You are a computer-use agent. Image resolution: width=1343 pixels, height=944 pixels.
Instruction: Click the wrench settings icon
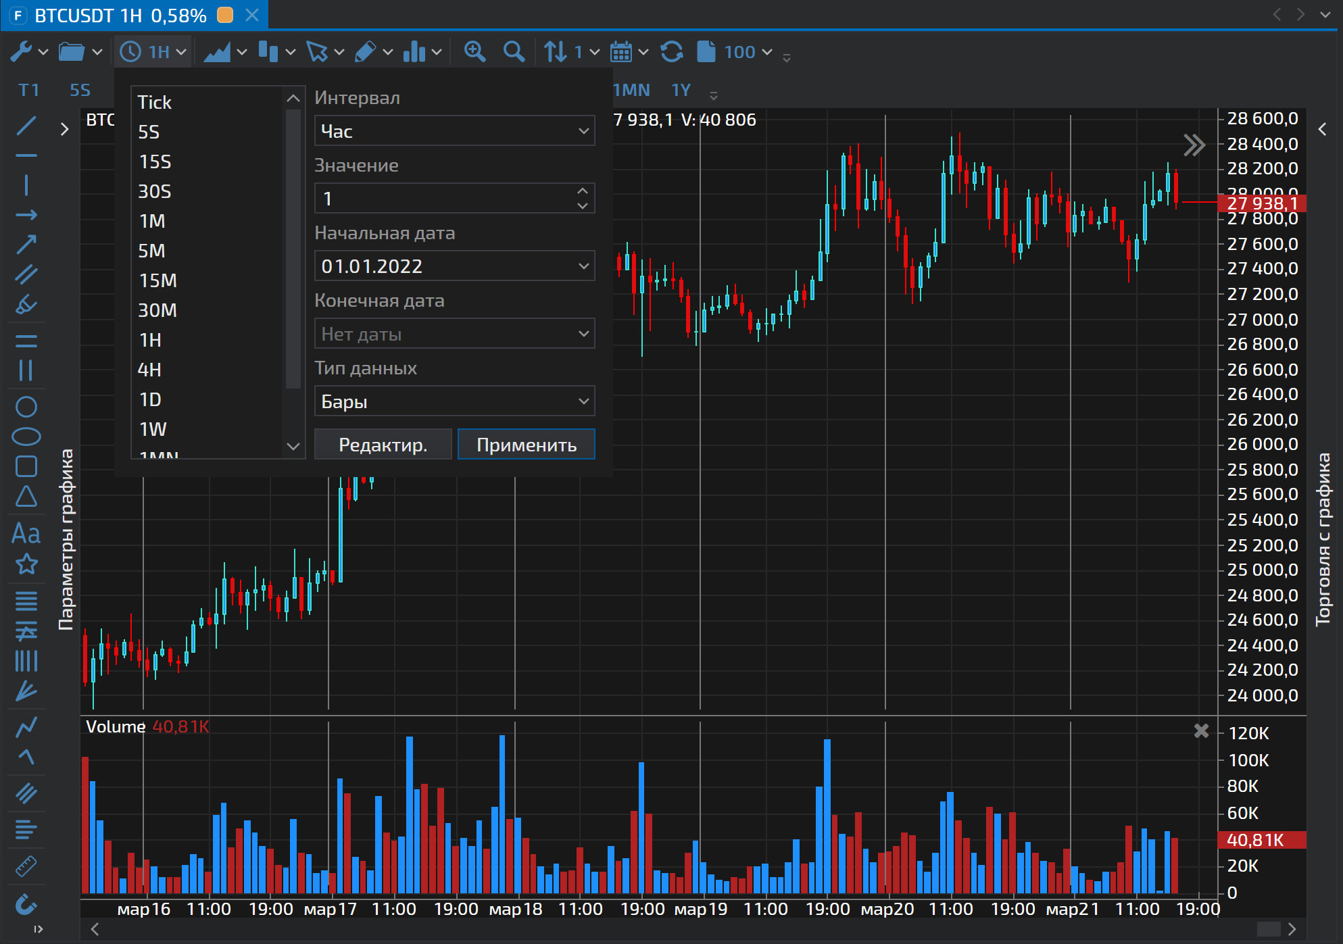tap(21, 52)
